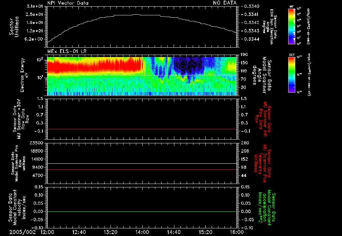Click the '-0.3340' elevation tick label
This screenshot has width=342, height=236.
click(x=250, y=6)
